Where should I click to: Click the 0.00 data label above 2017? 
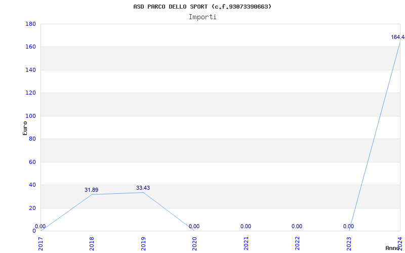tap(40, 226)
